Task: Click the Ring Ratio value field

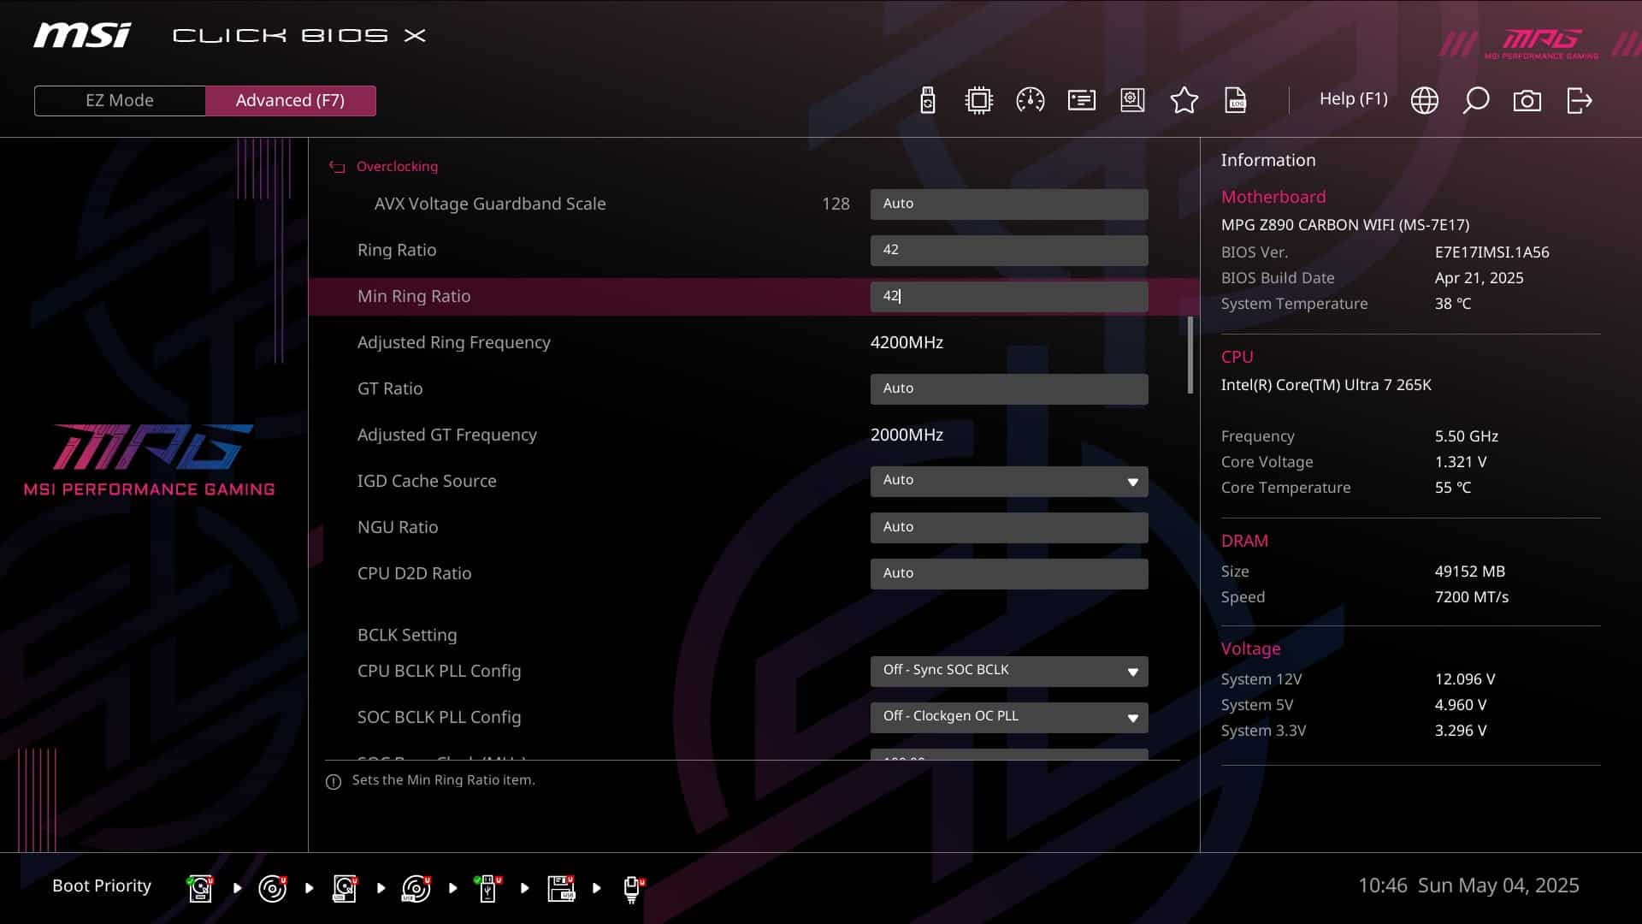Action: click(1009, 250)
